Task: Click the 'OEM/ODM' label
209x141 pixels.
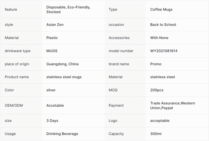Action: (14, 106)
